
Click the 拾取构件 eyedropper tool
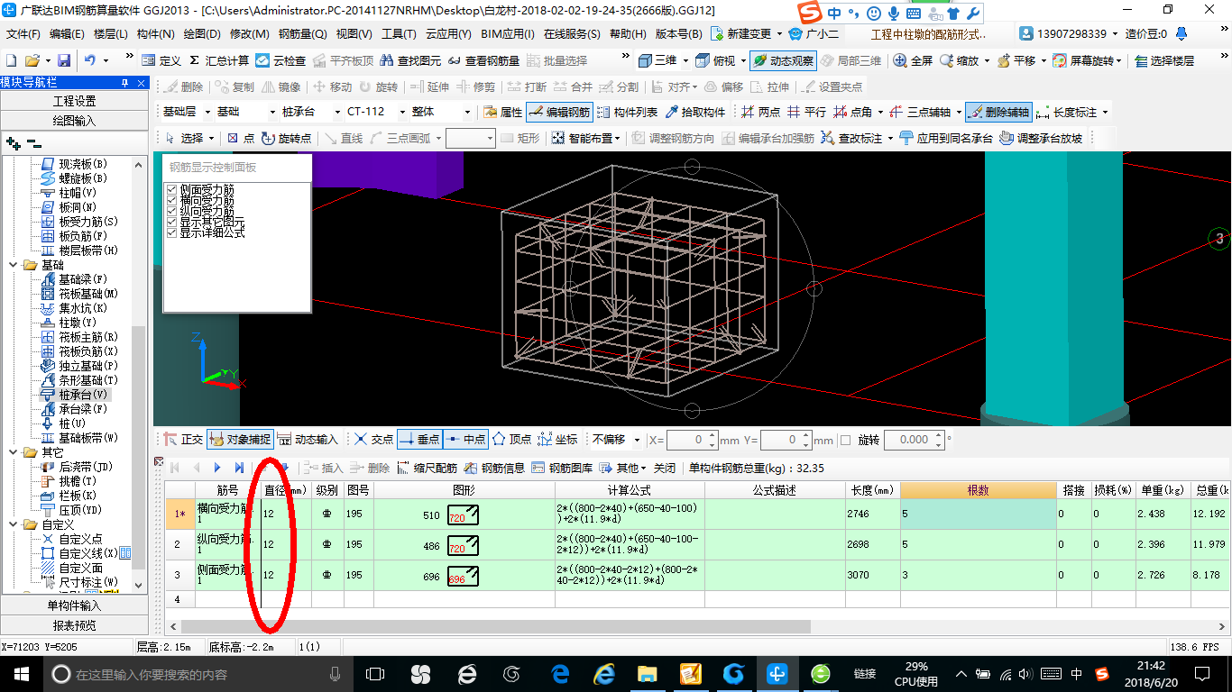(694, 113)
